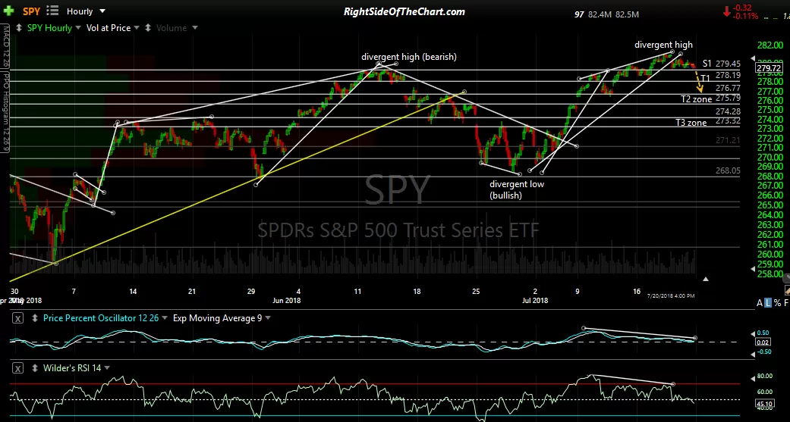Screen dimensions: 790x422
Task: Close the Wilder's RSI pane
Action: (17, 369)
